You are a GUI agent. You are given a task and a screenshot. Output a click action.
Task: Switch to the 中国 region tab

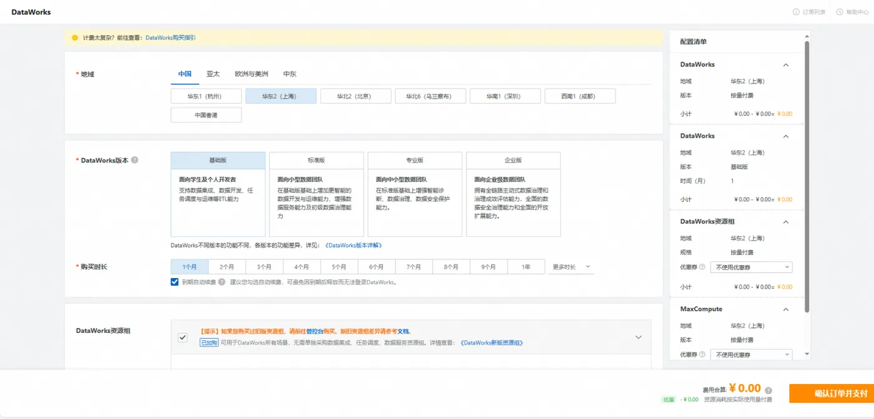point(185,74)
